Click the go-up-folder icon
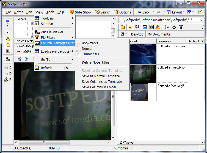Viewport: 207px width, 153px height. (123, 27)
